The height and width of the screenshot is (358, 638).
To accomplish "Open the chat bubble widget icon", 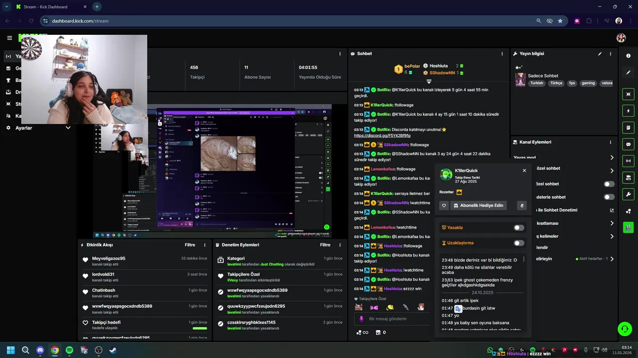I will pyautogui.click(x=628, y=144).
